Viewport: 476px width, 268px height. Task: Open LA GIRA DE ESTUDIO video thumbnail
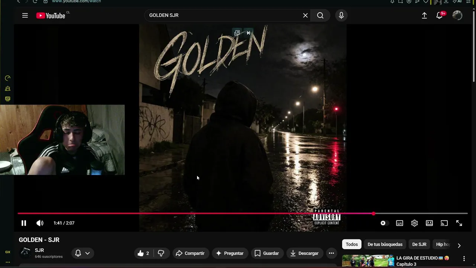[x=368, y=261]
